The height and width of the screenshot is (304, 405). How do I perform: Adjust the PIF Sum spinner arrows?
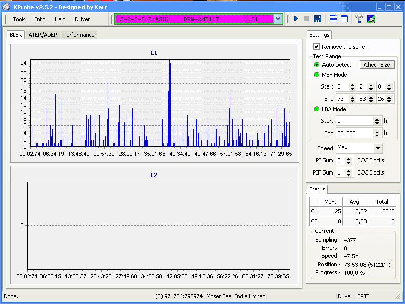click(x=348, y=172)
